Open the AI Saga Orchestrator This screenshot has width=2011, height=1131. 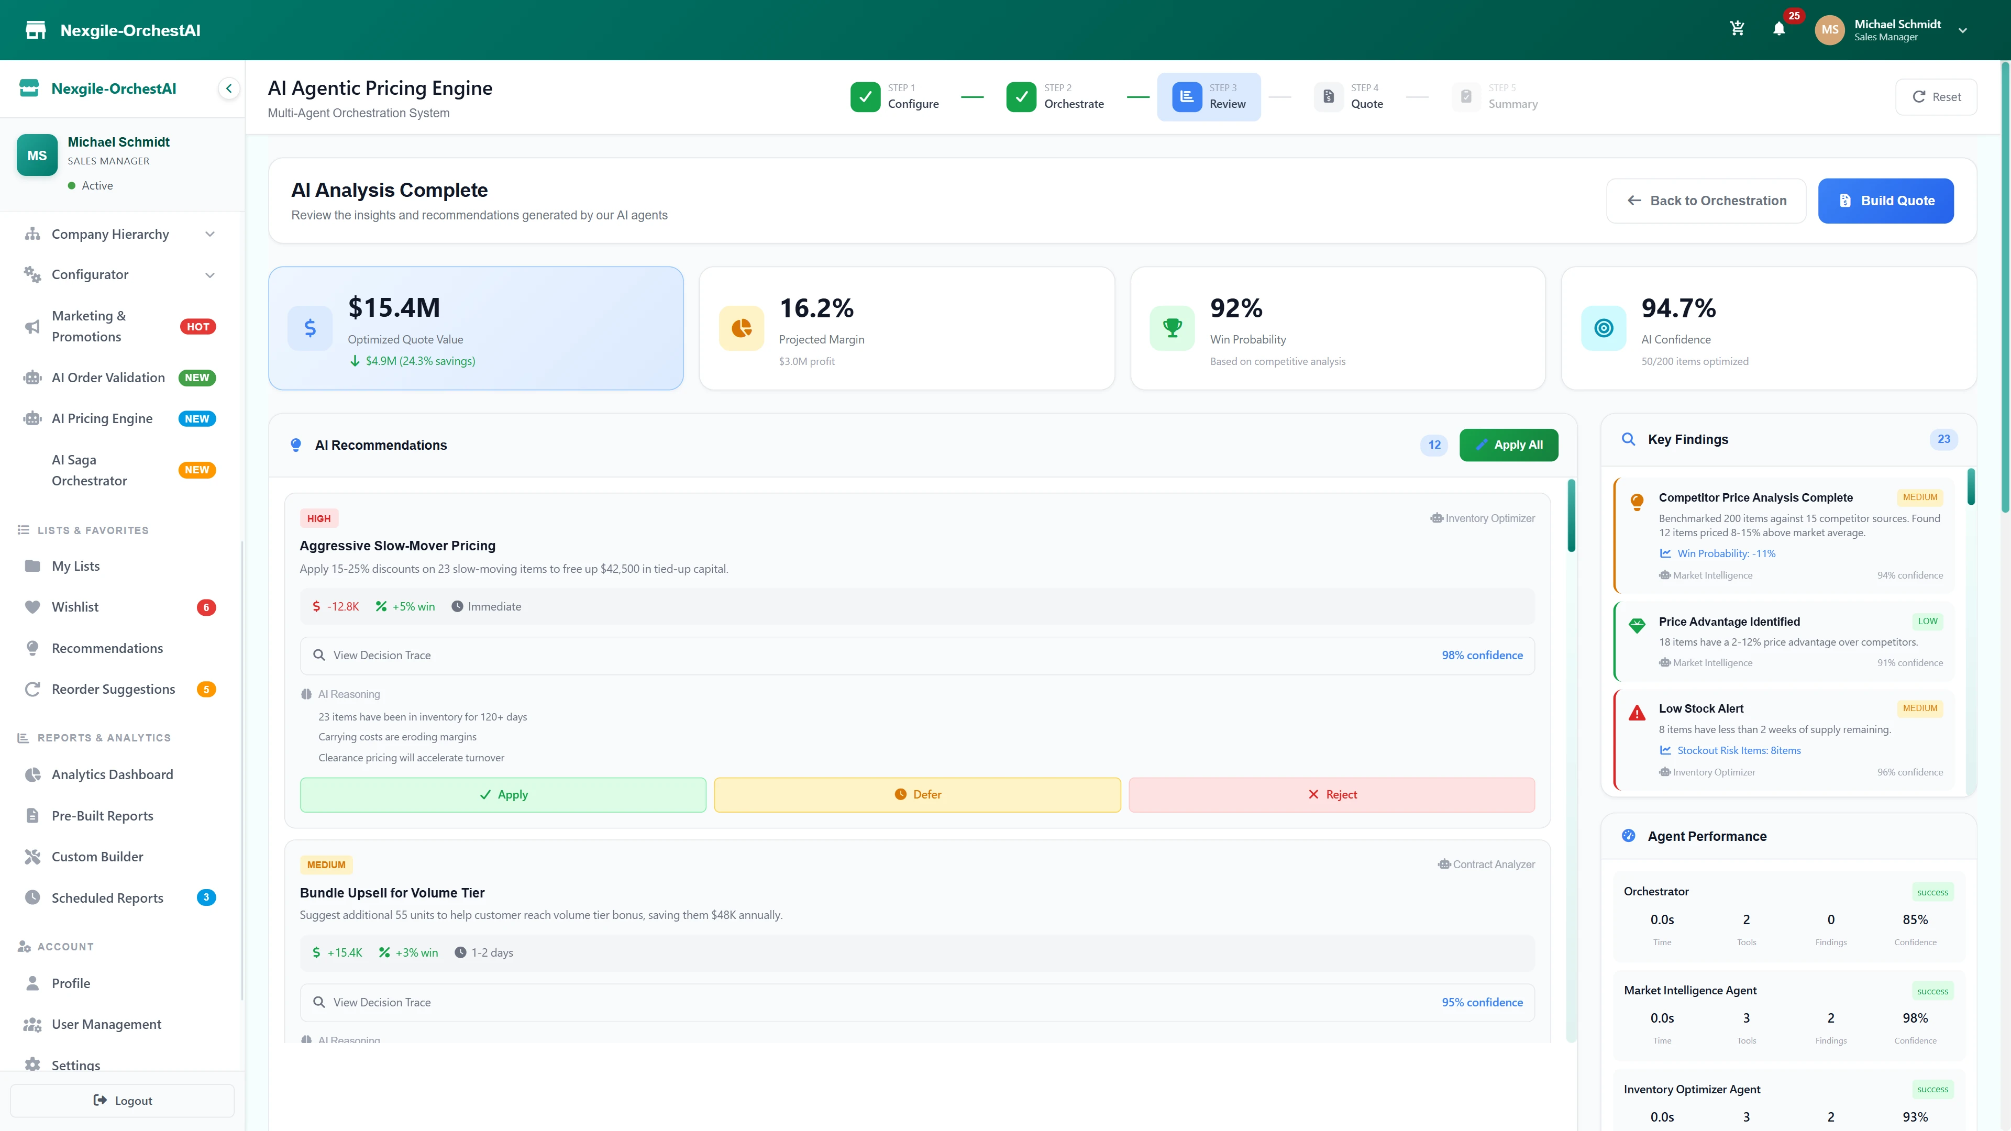tap(89, 469)
